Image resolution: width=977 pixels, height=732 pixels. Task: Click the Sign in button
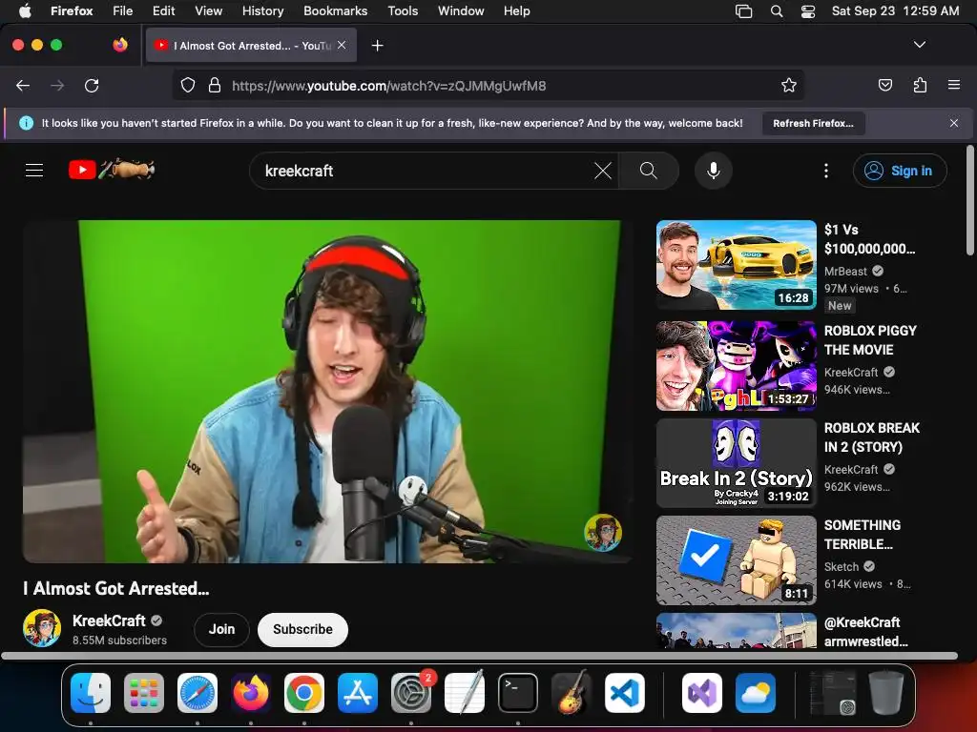coord(900,171)
